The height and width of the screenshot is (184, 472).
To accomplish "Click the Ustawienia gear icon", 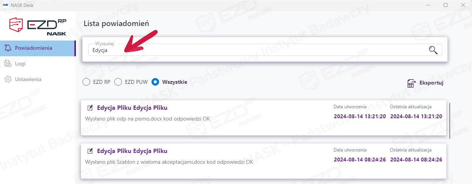I will pos(8,79).
